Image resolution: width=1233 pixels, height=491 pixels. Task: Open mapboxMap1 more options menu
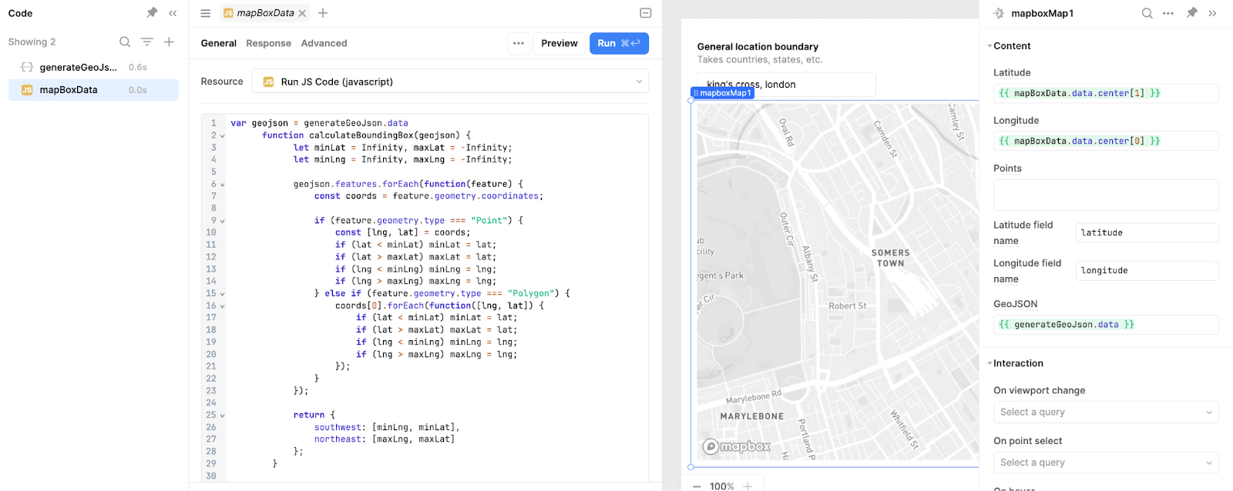click(1168, 13)
